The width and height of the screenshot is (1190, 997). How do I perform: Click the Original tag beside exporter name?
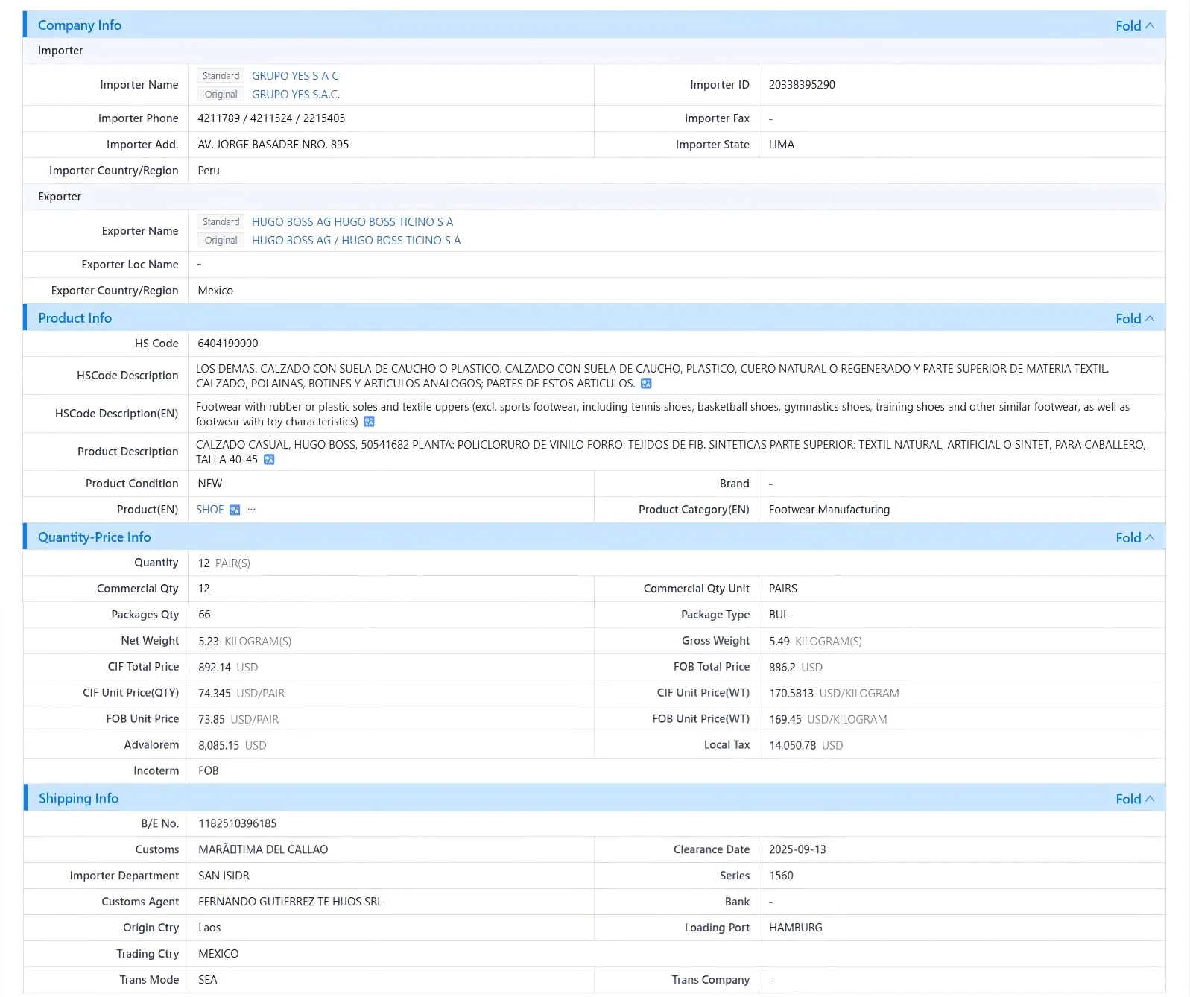[x=221, y=241]
